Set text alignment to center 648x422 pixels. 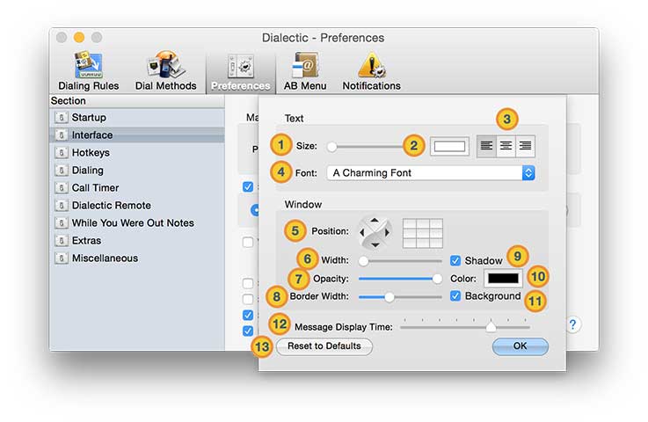point(506,146)
